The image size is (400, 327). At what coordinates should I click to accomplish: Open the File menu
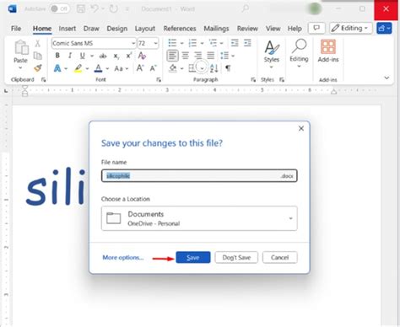click(x=16, y=29)
